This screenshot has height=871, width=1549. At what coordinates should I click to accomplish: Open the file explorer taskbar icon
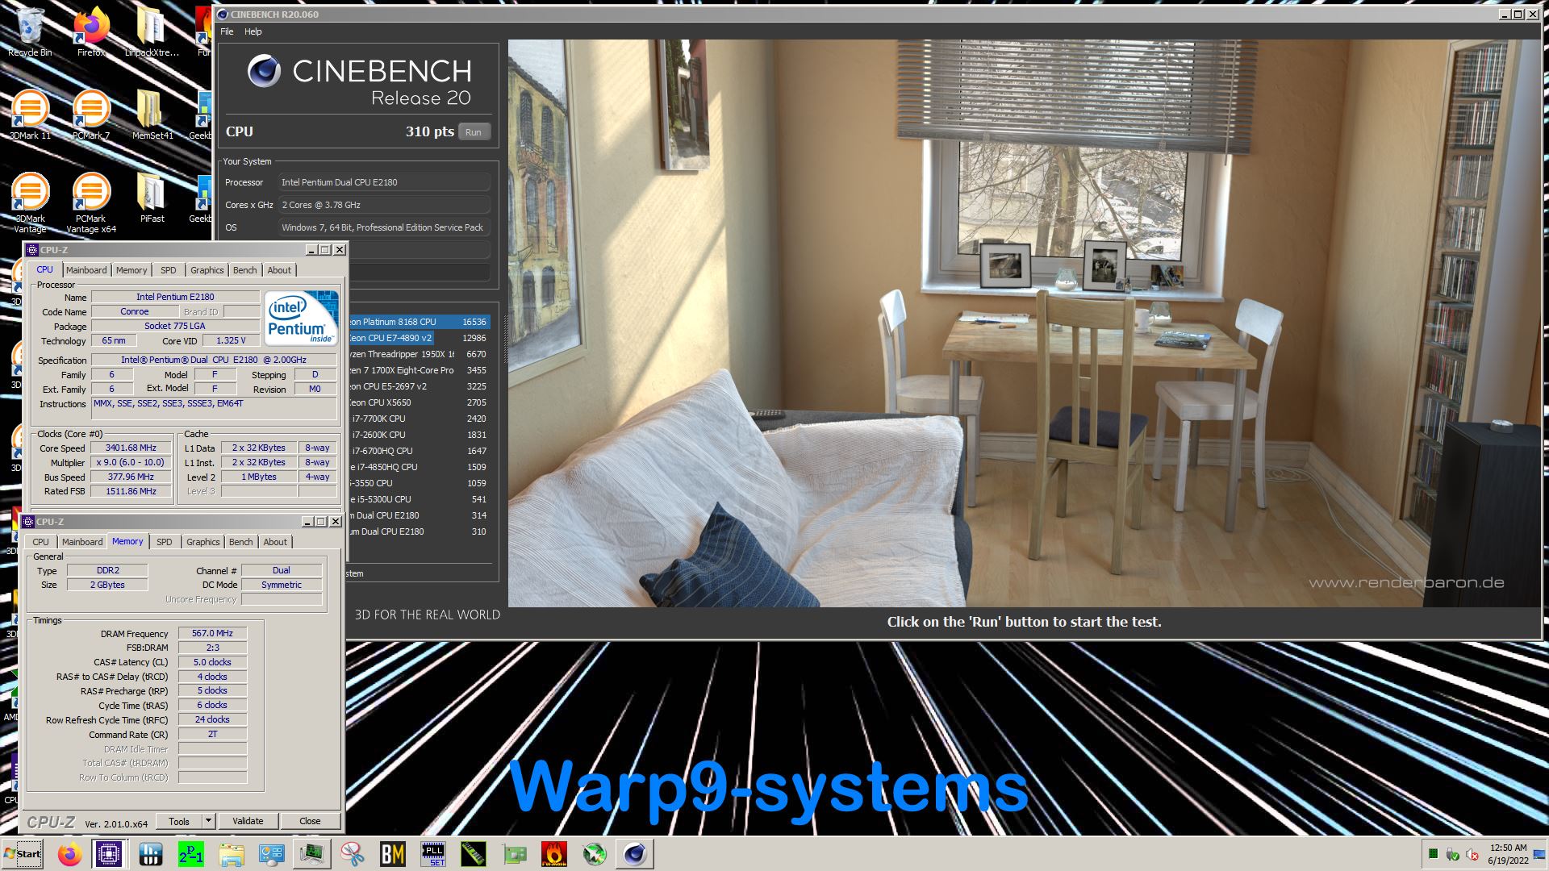pyautogui.click(x=232, y=854)
